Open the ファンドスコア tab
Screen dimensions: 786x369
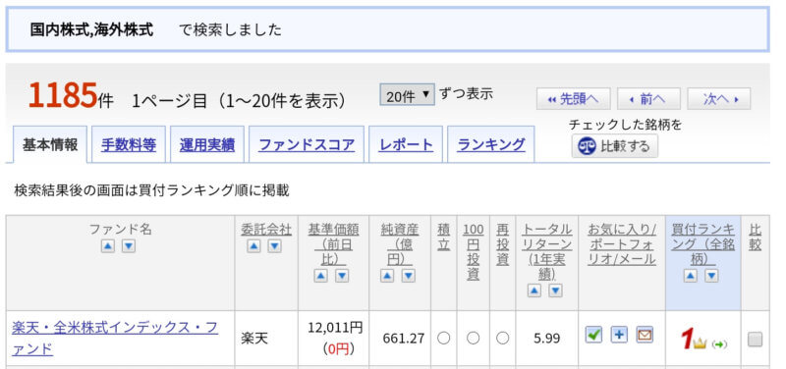pos(307,144)
